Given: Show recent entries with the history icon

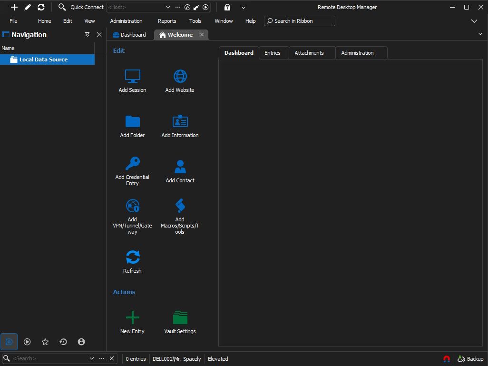Looking at the screenshot, I should click(x=63, y=342).
